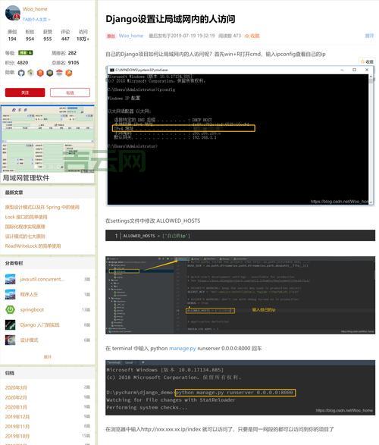
Task: Open the Django 入门到实践 category link
Action: [x=39, y=325]
